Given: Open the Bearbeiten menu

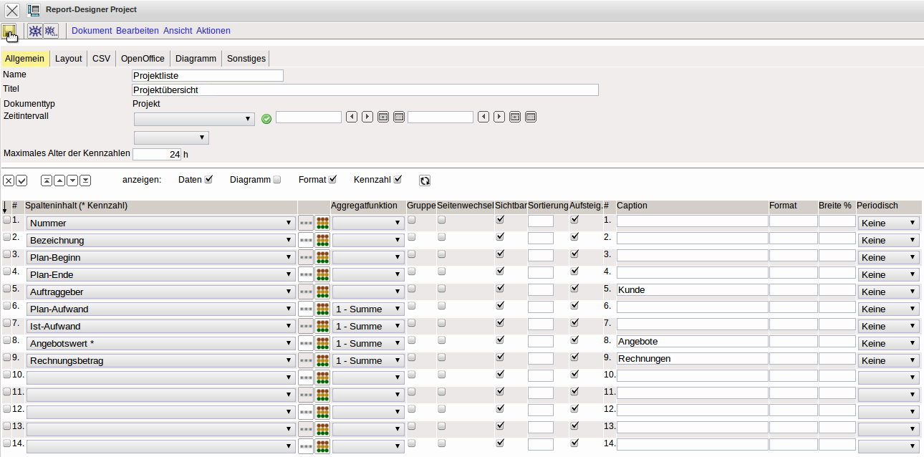Looking at the screenshot, I should (138, 31).
